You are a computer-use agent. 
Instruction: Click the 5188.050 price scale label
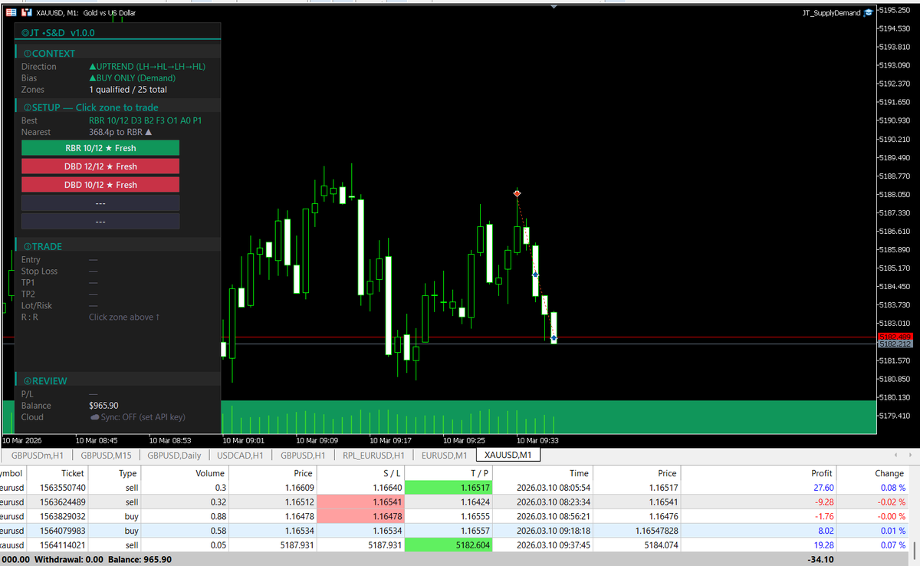pos(895,195)
